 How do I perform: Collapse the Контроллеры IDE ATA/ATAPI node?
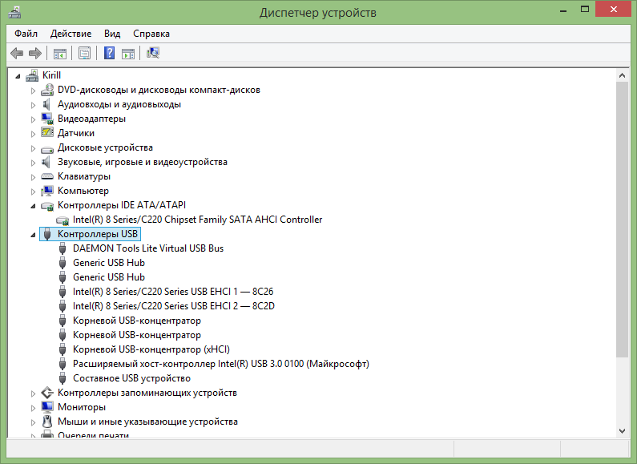(x=33, y=206)
